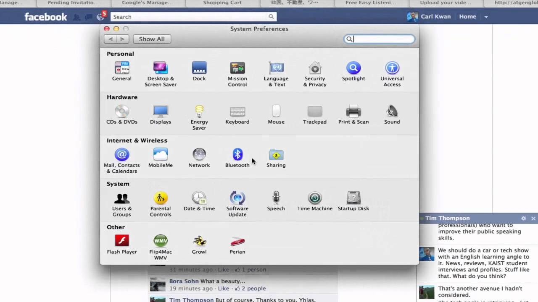The width and height of the screenshot is (538, 302).
Task: Open Speech preferences
Action: (276, 201)
